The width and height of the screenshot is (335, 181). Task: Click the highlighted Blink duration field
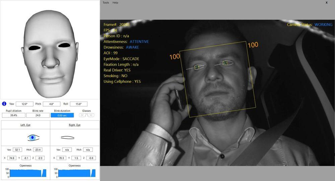point(62,115)
